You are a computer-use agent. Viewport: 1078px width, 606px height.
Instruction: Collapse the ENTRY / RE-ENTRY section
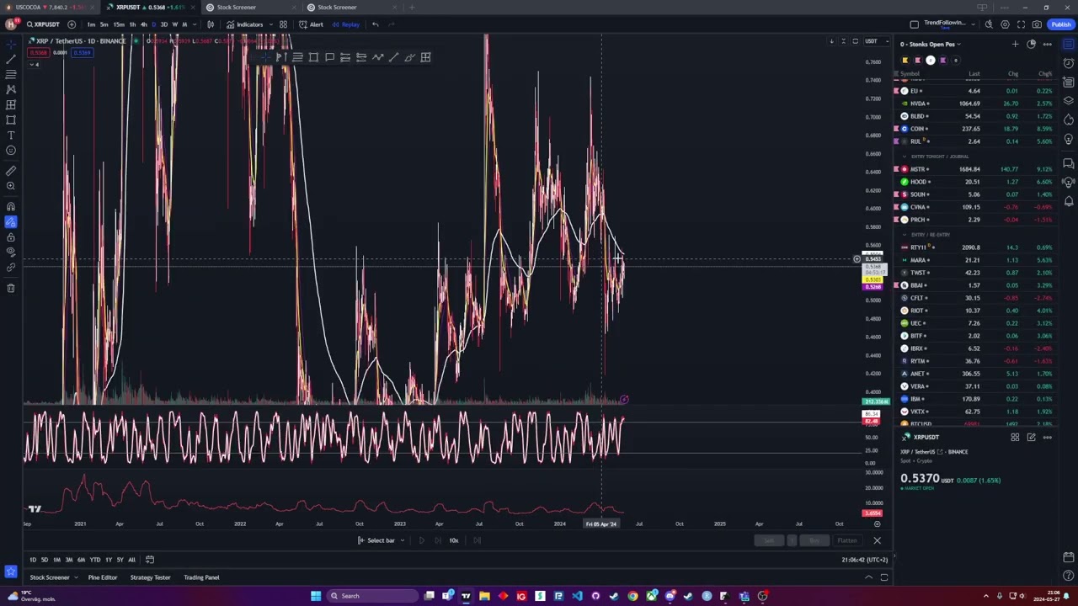905,235
